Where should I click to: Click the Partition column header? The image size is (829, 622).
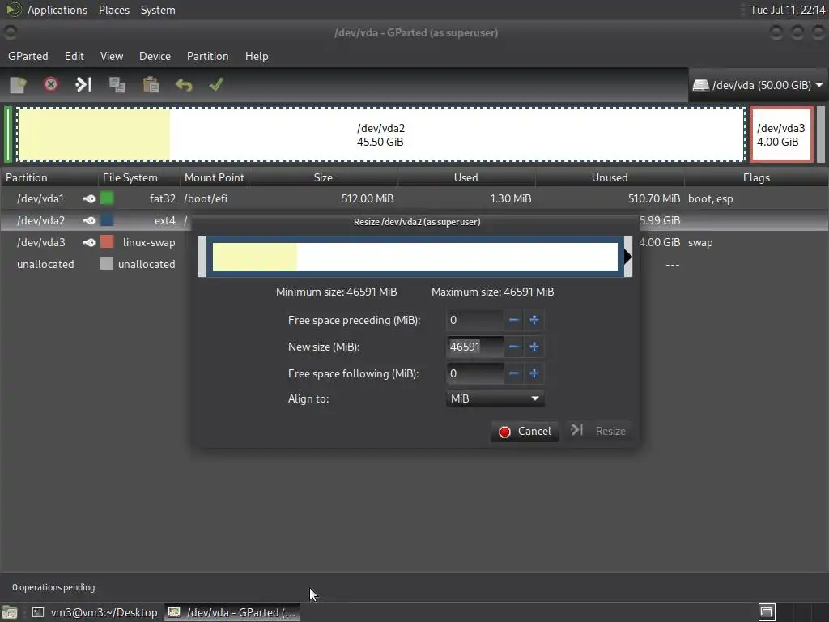(x=49, y=177)
